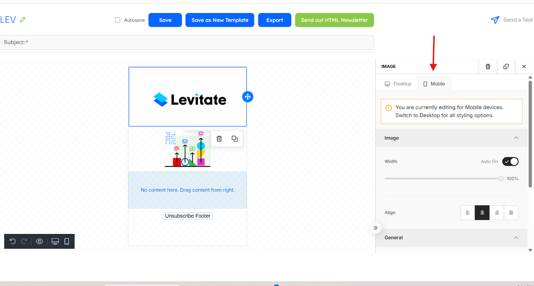
Task: Click the Export button
Action: click(275, 20)
